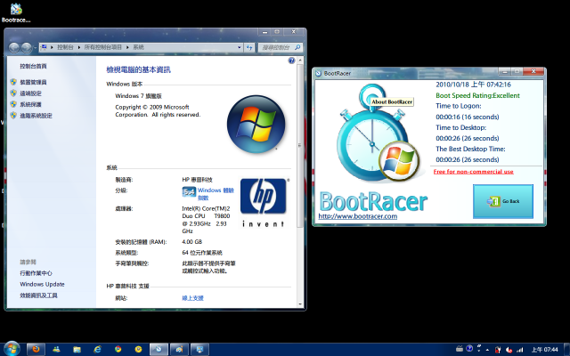Click scroll-down arrow of System window scrollbar

pyautogui.click(x=300, y=304)
